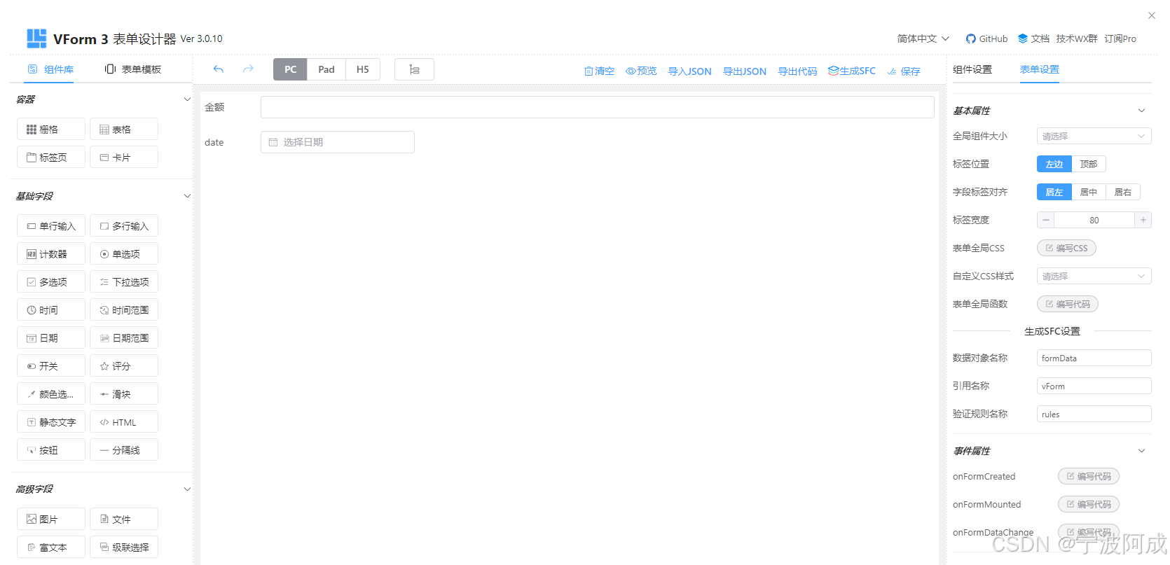The width and height of the screenshot is (1170, 565).
Task: Collapse the 高级字段 section
Action: [187, 489]
